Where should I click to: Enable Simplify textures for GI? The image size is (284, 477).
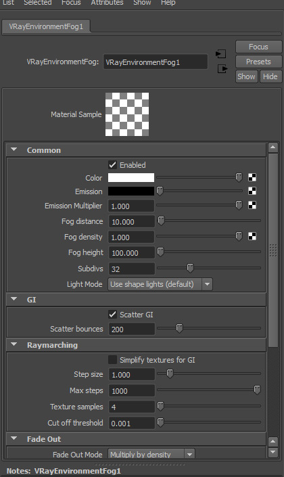point(112,360)
